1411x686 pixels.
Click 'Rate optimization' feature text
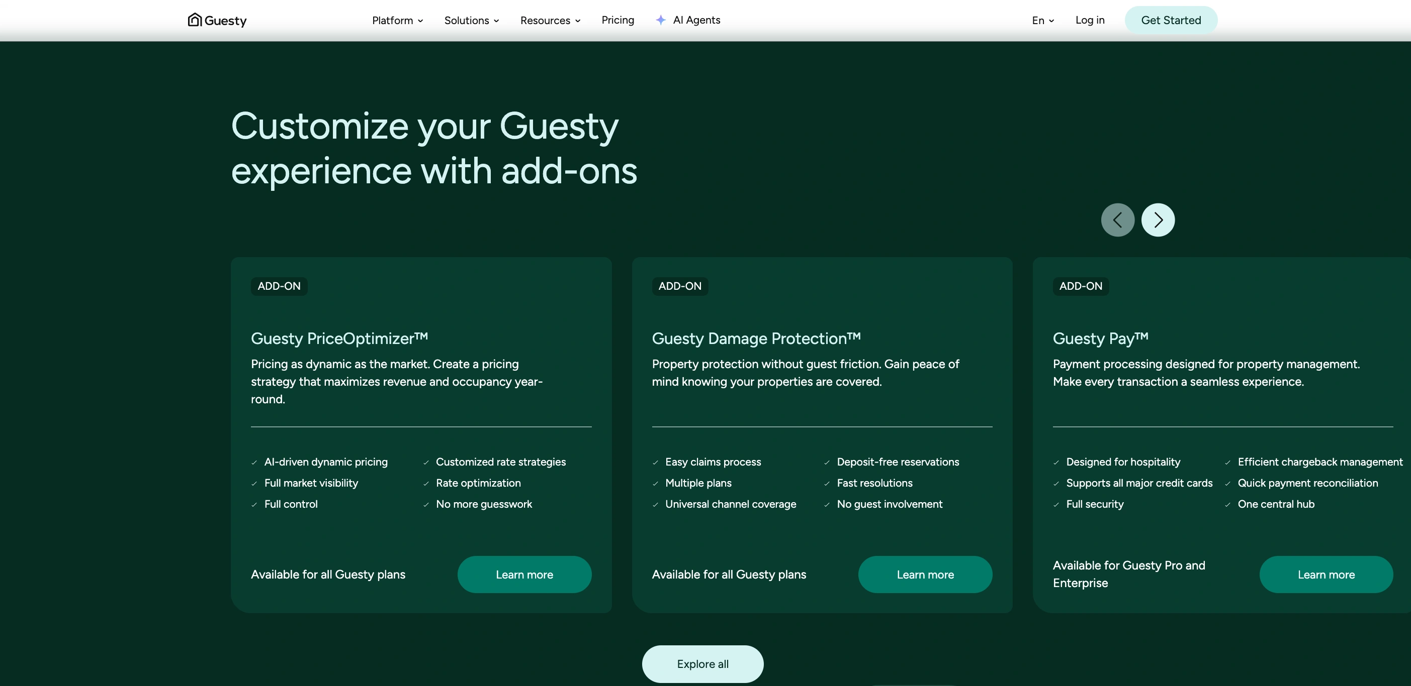(x=478, y=483)
